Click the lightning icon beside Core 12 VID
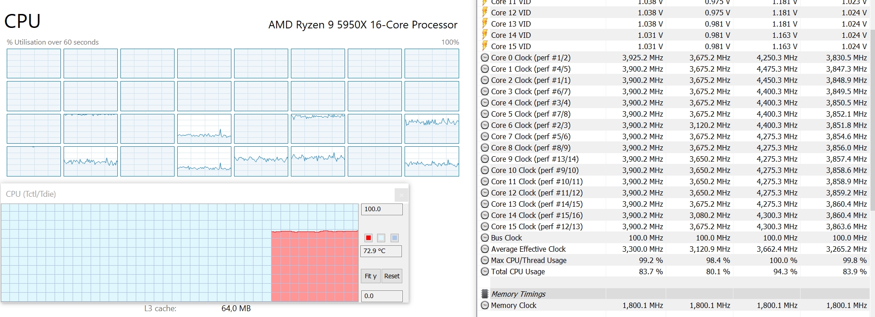Screen dimensions: 875x317 click(x=485, y=12)
